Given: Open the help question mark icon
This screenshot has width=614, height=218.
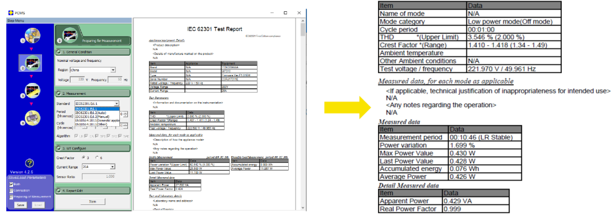Looking at the screenshot, I should point(30,163).
